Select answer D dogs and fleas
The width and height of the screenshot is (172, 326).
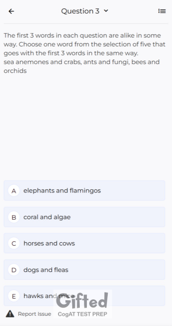[x=84, y=270]
